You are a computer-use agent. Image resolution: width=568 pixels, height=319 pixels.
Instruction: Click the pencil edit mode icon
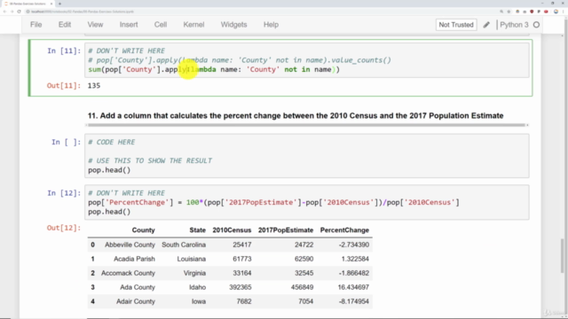[x=486, y=25]
